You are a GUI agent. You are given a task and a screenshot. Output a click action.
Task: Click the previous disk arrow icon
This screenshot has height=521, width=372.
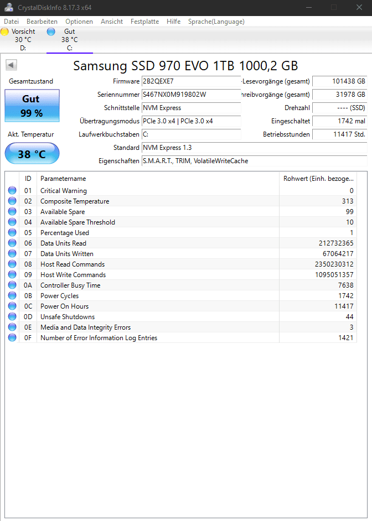pyautogui.click(x=11, y=65)
